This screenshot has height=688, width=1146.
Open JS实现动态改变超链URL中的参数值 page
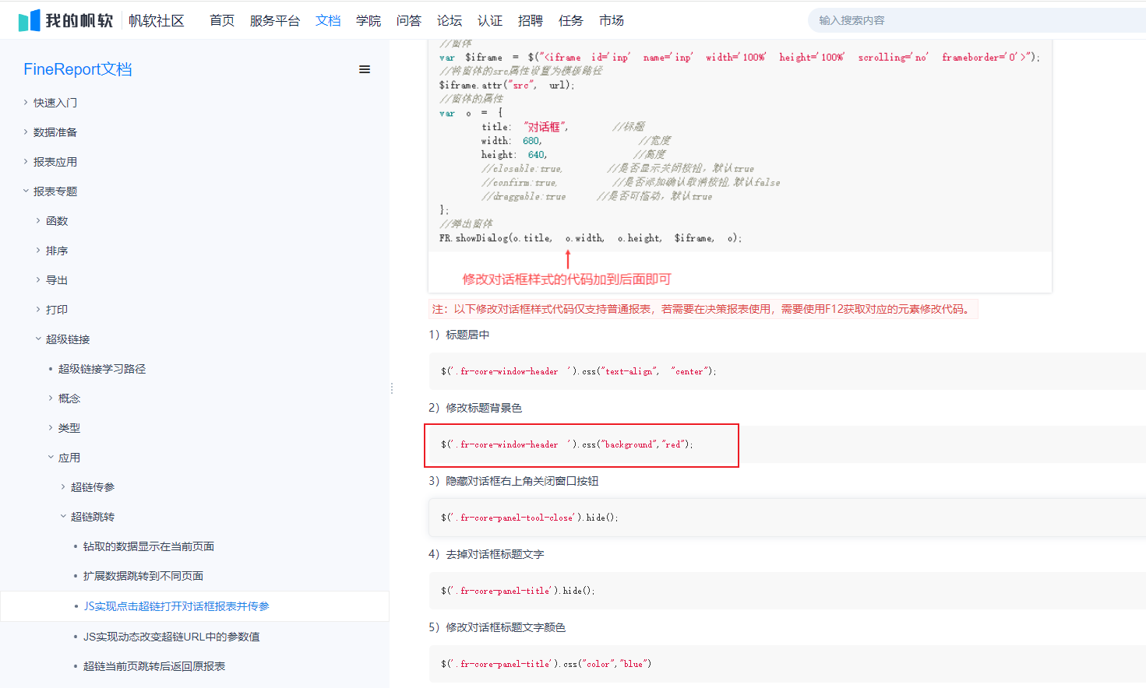[x=172, y=637]
